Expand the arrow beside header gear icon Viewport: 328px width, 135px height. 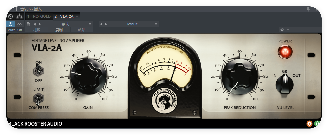click(x=288, y=30)
